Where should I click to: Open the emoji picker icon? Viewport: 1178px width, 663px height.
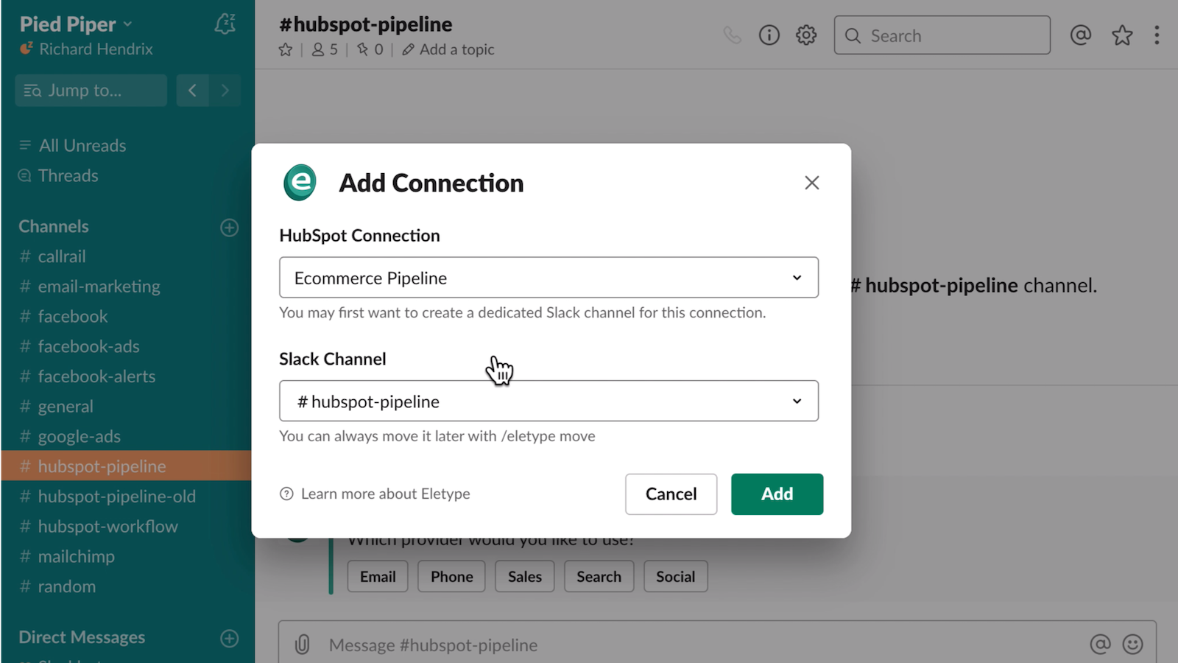pyautogui.click(x=1132, y=645)
